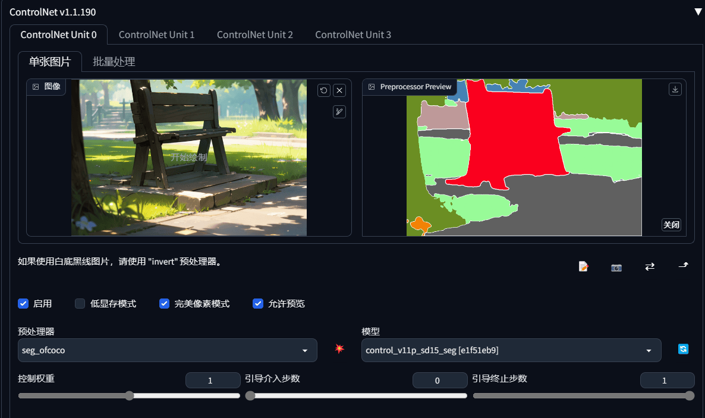Run preprocessor with the explosion icon

(339, 348)
